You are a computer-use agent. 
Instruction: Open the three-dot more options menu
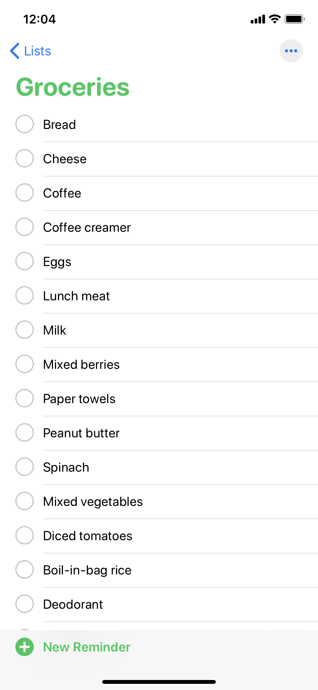click(291, 51)
